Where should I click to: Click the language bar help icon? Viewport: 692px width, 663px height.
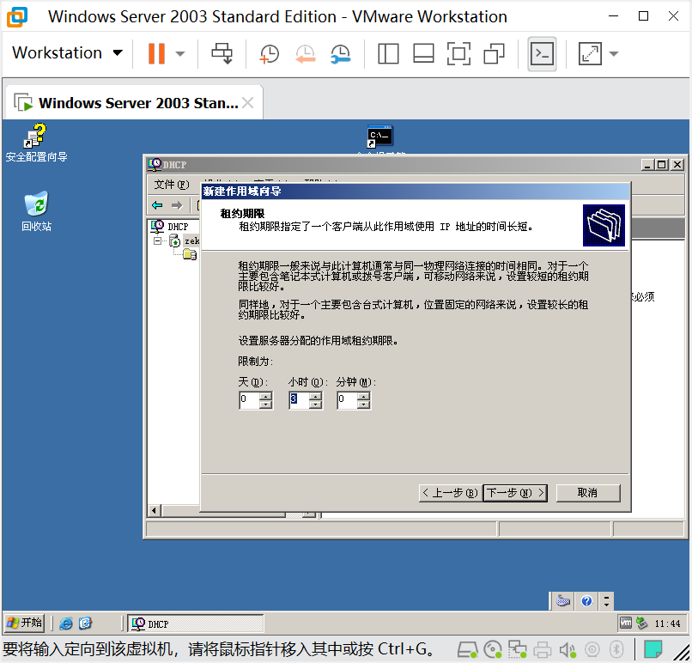click(x=586, y=601)
